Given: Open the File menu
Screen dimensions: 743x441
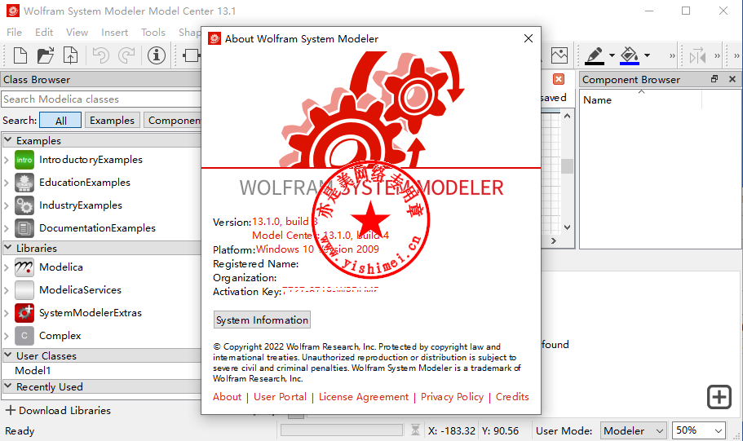Looking at the screenshot, I should (14, 33).
